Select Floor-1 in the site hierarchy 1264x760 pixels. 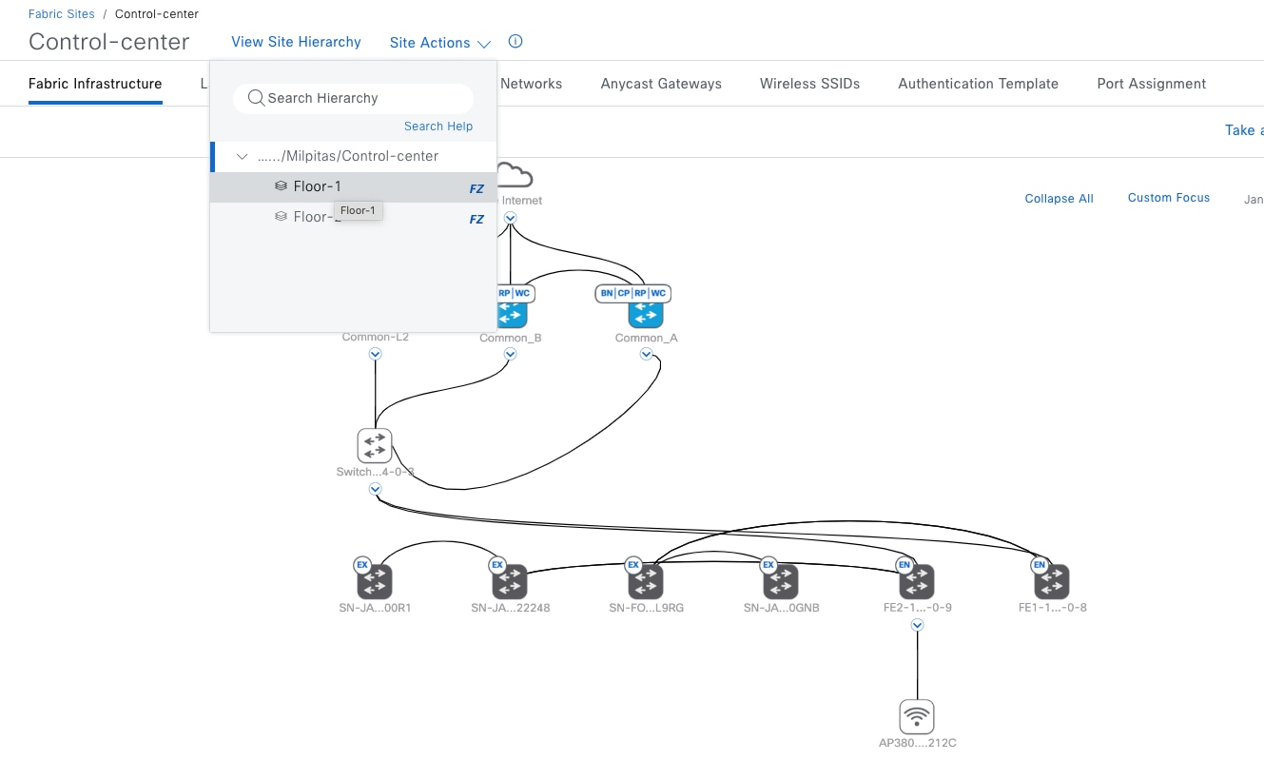point(318,185)
